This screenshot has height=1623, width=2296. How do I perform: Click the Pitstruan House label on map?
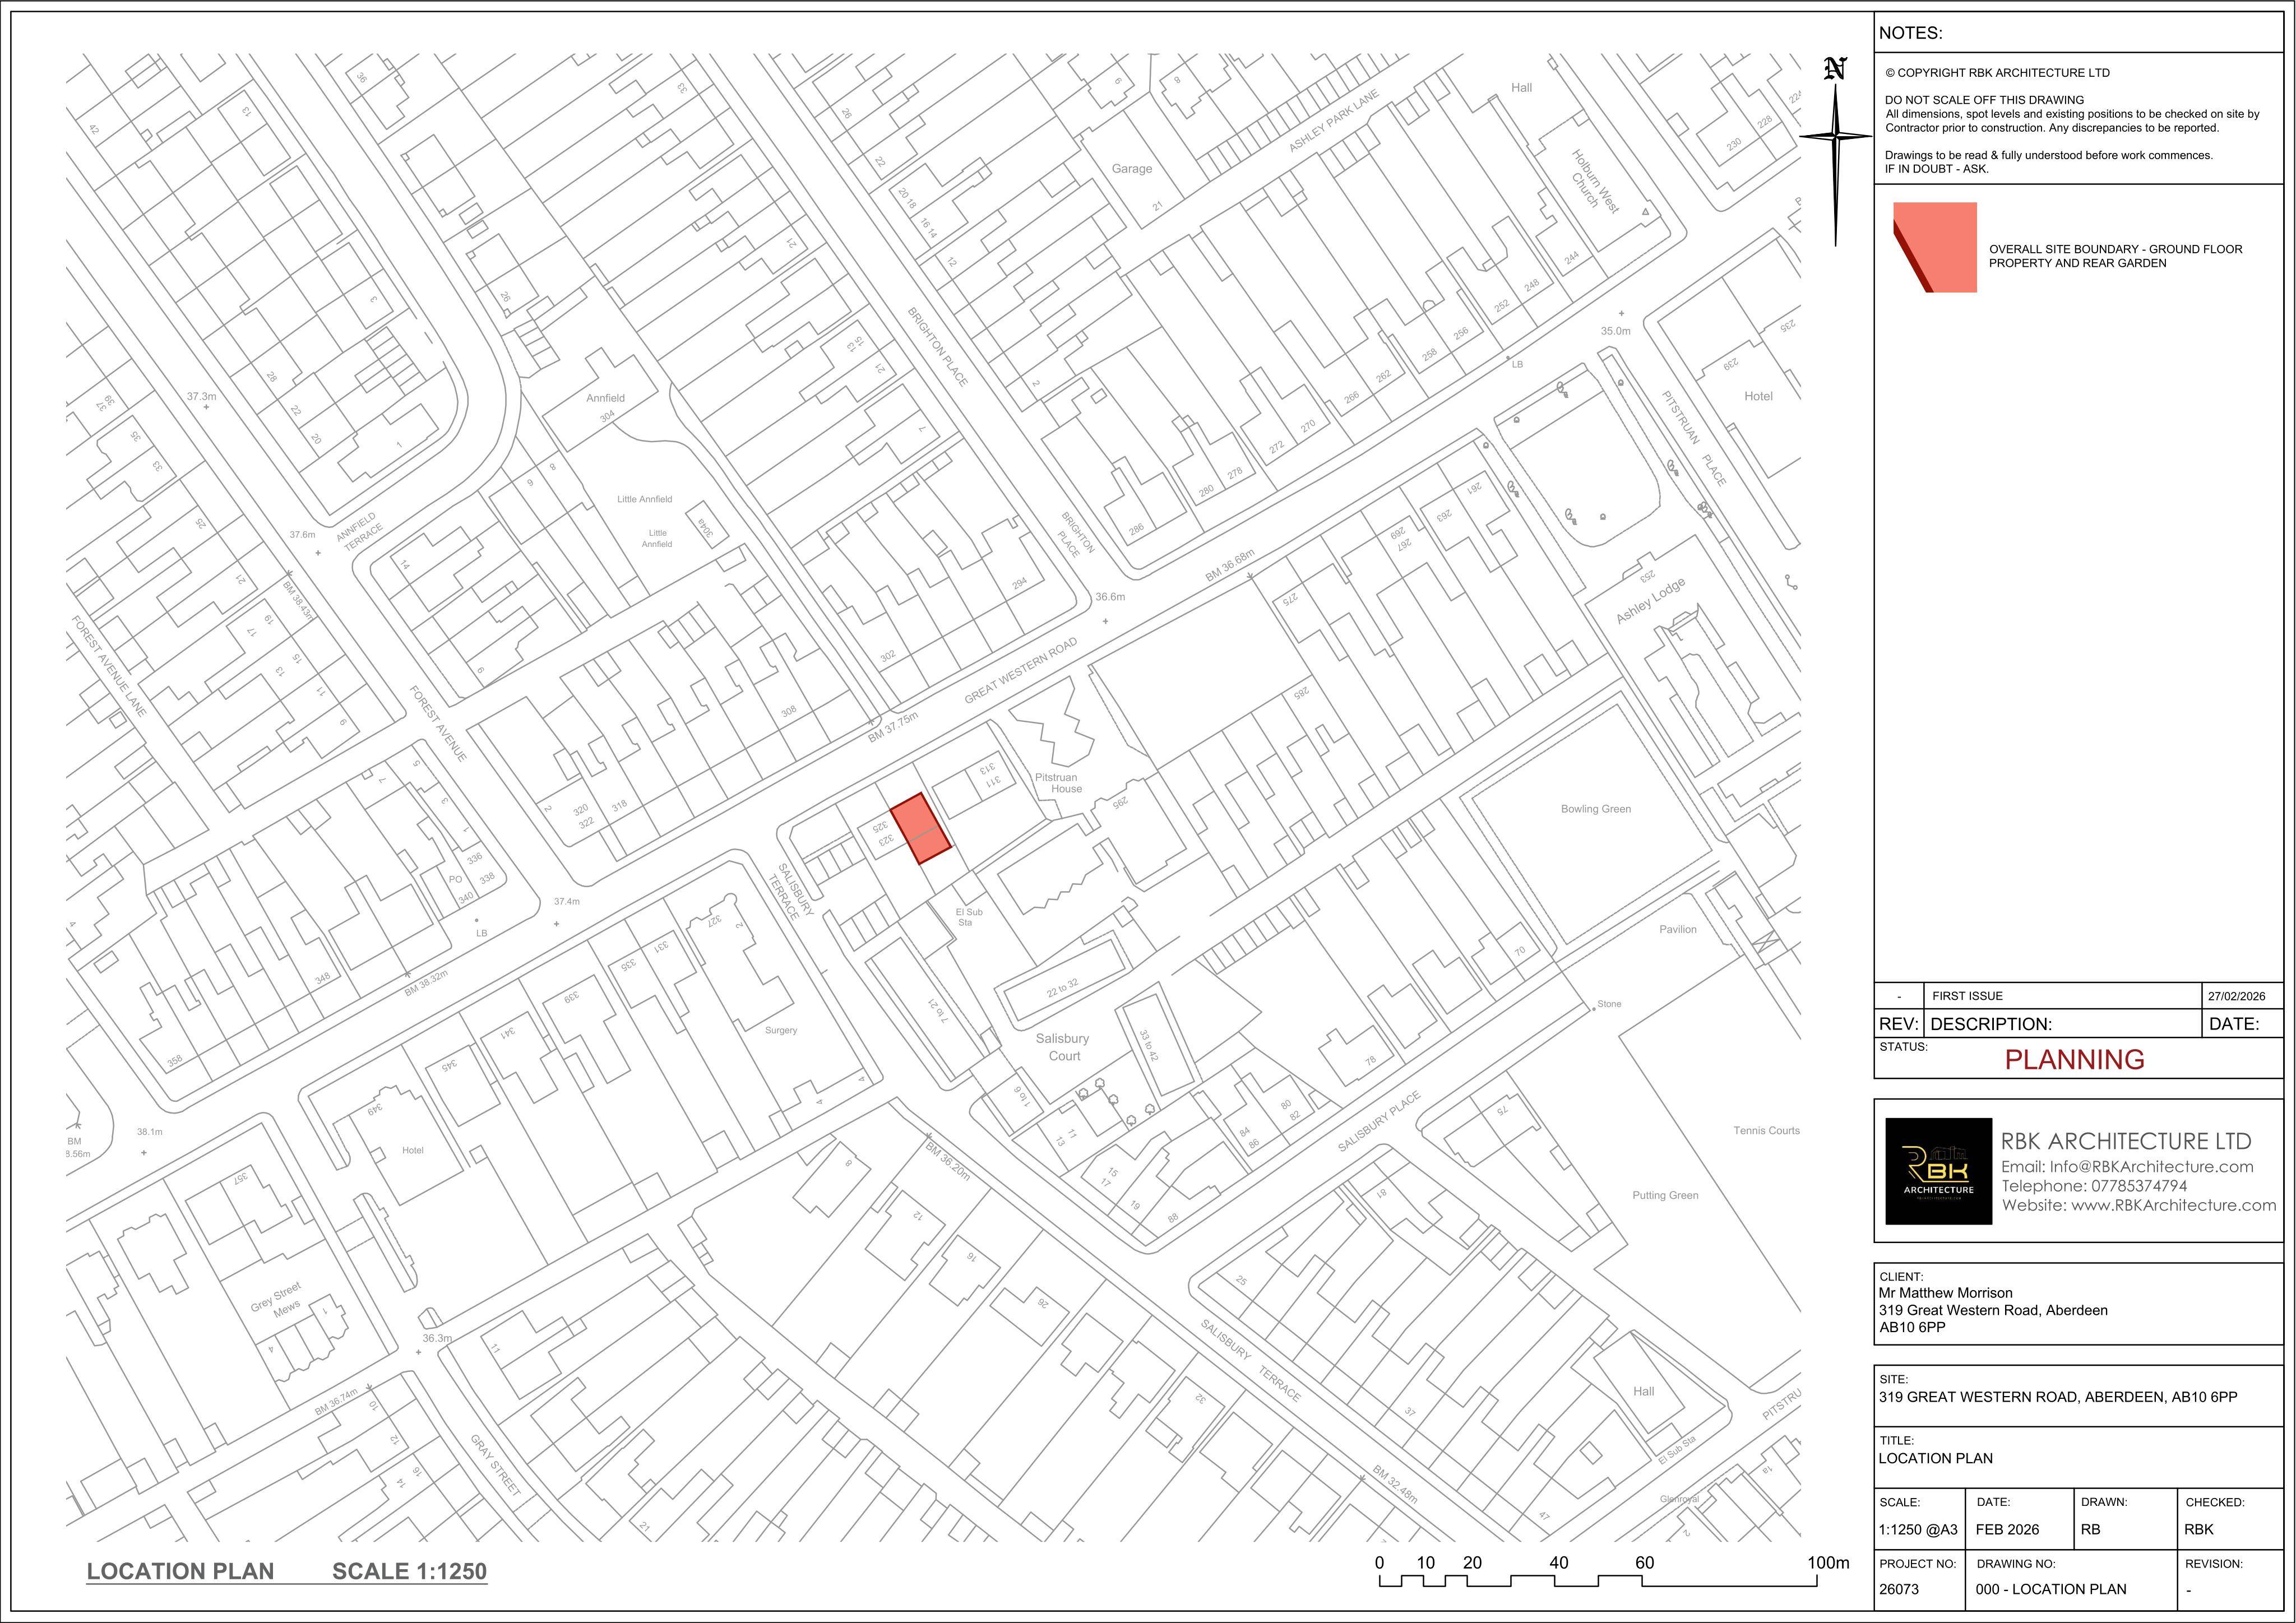point(1058,783)
